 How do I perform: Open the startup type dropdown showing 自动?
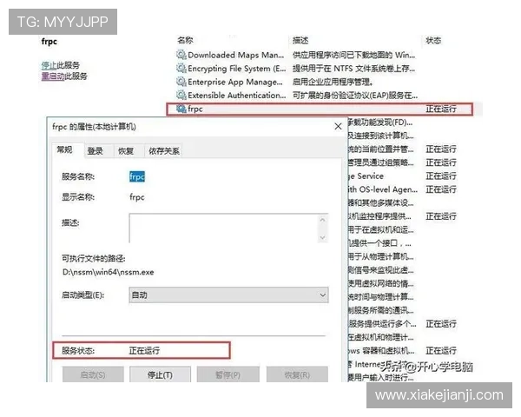tap(228, 295)
